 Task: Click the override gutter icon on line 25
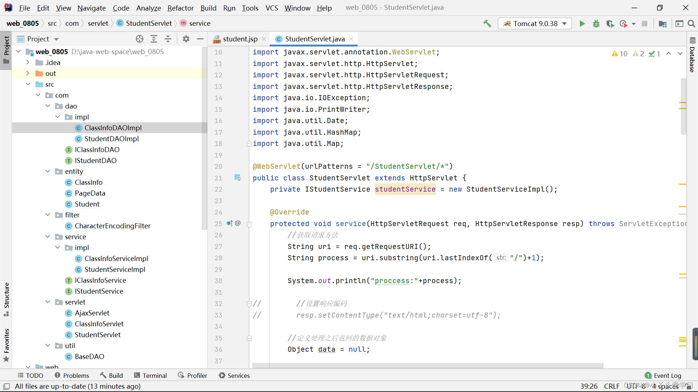[x=229, y=223]
